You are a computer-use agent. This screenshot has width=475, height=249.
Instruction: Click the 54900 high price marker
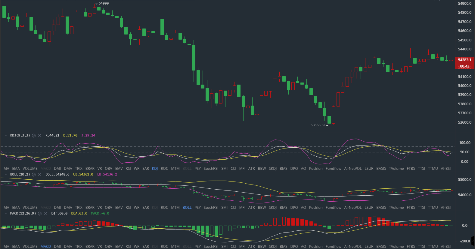click(x=102, y=4)
